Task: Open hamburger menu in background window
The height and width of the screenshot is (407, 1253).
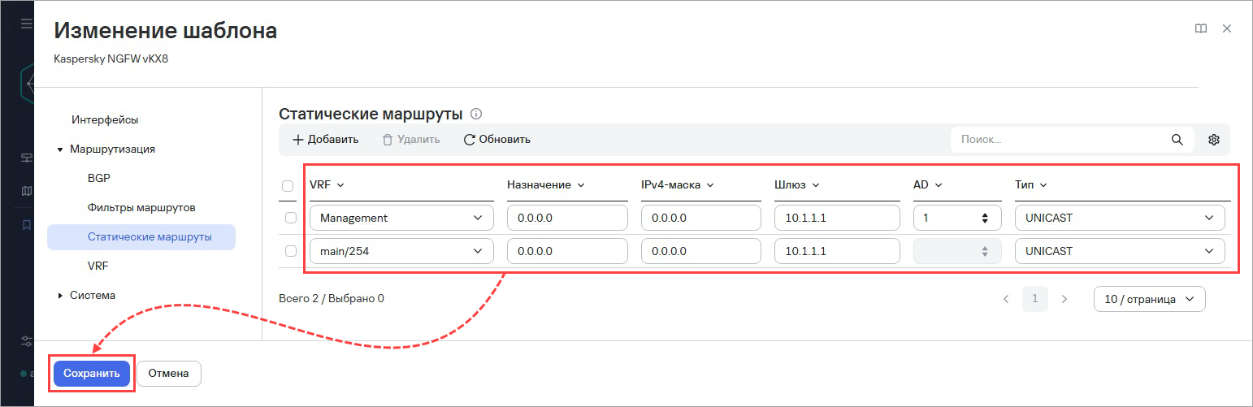Action: pos(26,24)
